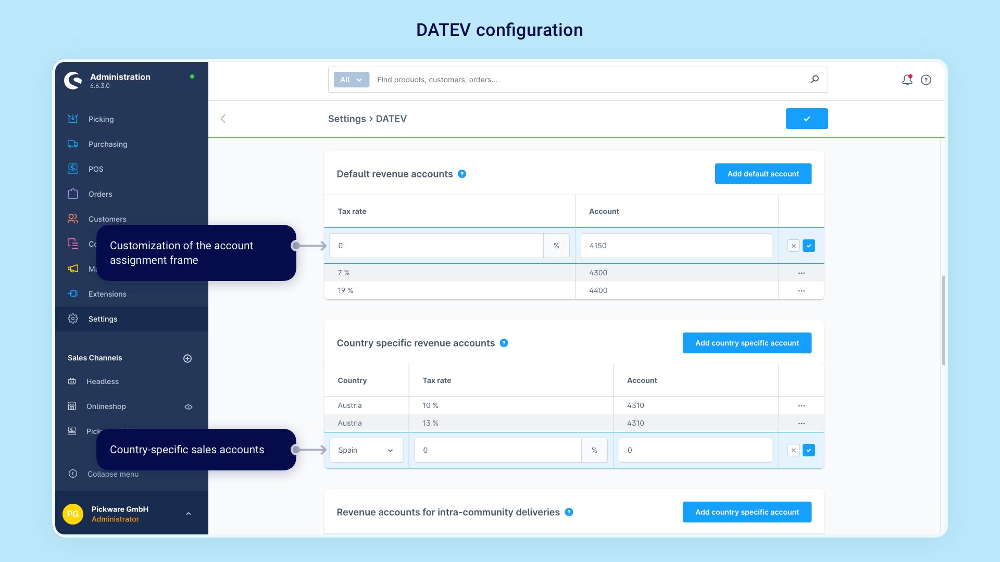Open the POS register icon
The height and width of the screenshot is (562, 1000).
[73, 169]
